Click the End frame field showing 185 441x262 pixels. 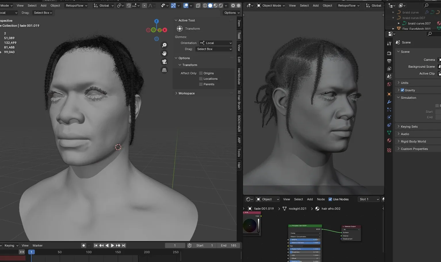click(228, 246)
